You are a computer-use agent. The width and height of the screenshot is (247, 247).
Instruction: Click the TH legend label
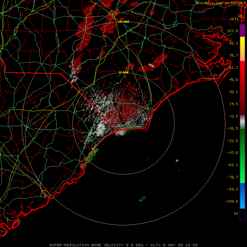[236, 214]
